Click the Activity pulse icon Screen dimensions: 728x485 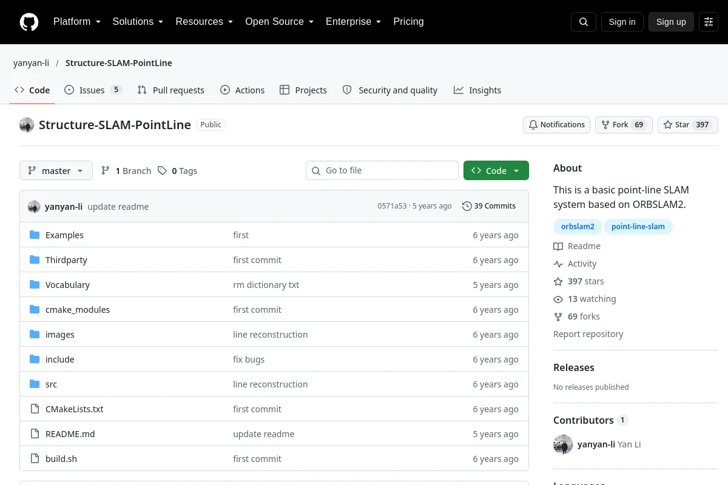click(x=558, y=264)
